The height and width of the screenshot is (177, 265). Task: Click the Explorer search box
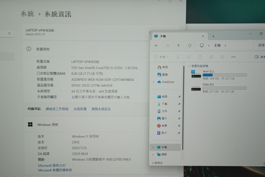[x=259, y=45]
